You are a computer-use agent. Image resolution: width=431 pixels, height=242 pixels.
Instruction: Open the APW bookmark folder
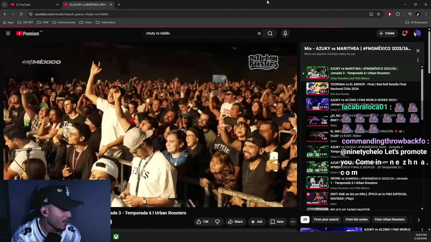43,23
